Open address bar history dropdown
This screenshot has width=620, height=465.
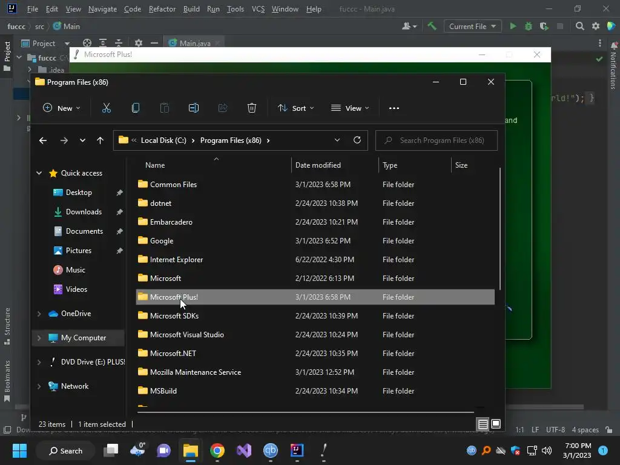[x=337, y=140]
